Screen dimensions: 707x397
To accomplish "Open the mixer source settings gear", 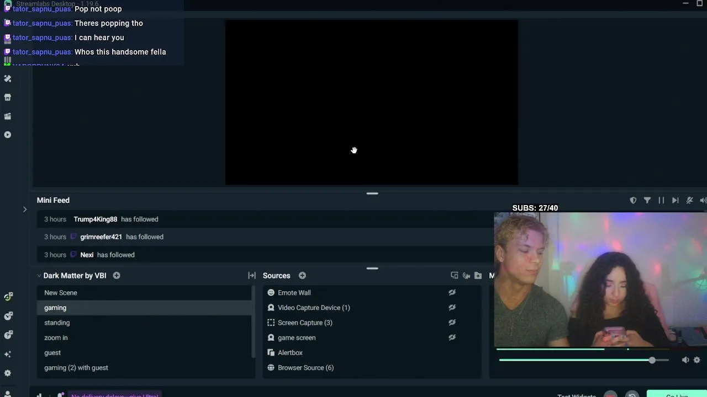I will point(697,360).
